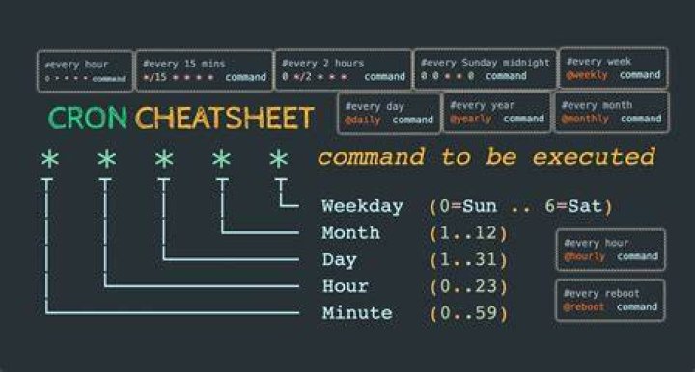Click the "@reboot" shortcut keyword

pyautogui.click(x=584, y=307)
